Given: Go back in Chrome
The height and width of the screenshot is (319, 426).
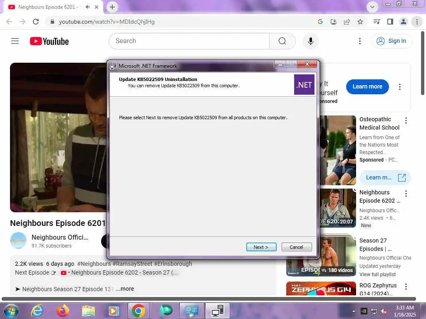Looking at the screenshot, I should [9, 22].
